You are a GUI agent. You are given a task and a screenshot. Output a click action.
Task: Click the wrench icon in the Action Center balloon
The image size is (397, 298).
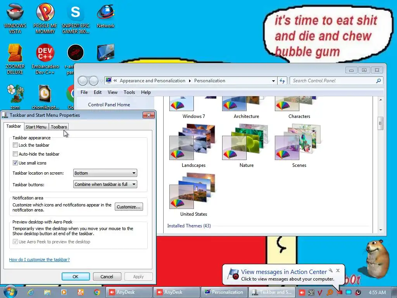(x=331, y=270)
